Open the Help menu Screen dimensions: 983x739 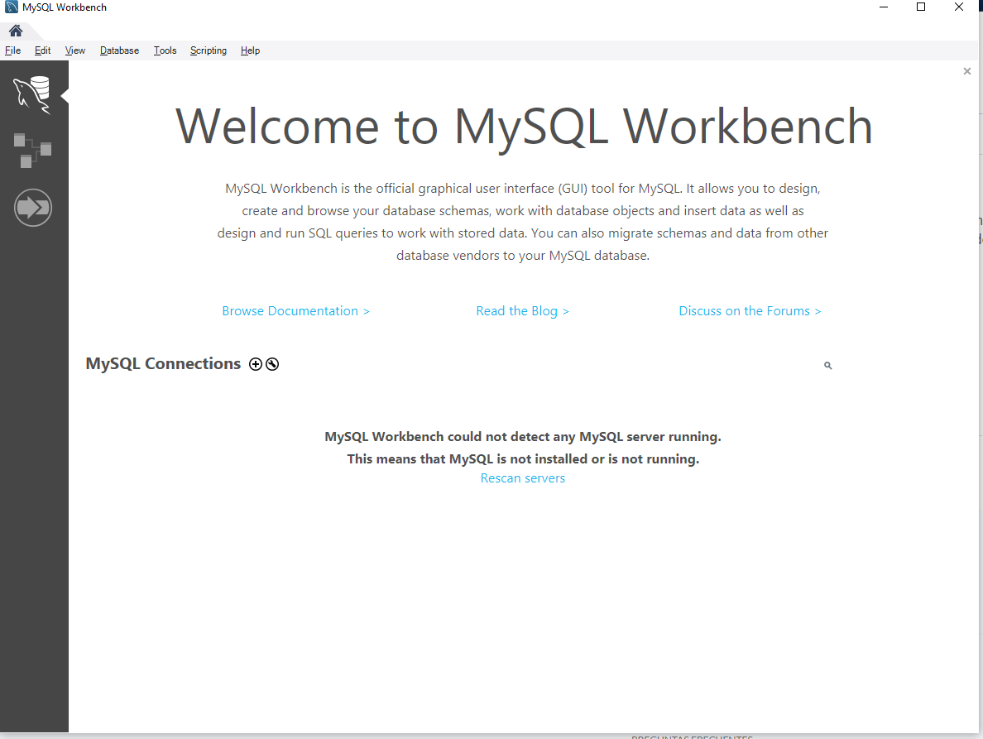coord(250,50)
